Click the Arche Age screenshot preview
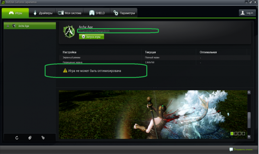Image resolution: width=259 pixels, height=154 pixels. [x=153, y=114]
